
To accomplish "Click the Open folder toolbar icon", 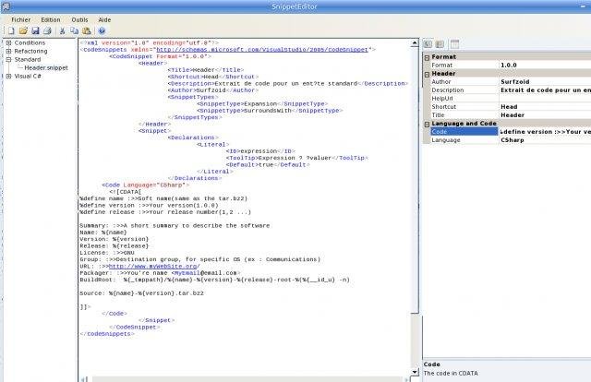I will click(x=21, y=30).
